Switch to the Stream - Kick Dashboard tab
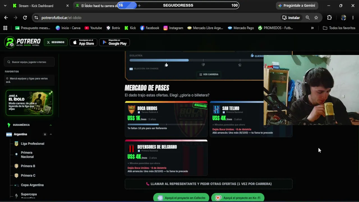The height and width of the screenshot is (202, 359). 36,6
